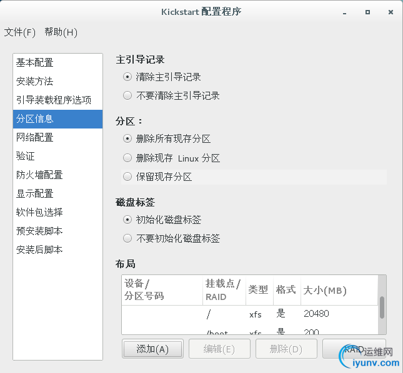
Task: Open the 验证 section
Action: click(57, 157)
